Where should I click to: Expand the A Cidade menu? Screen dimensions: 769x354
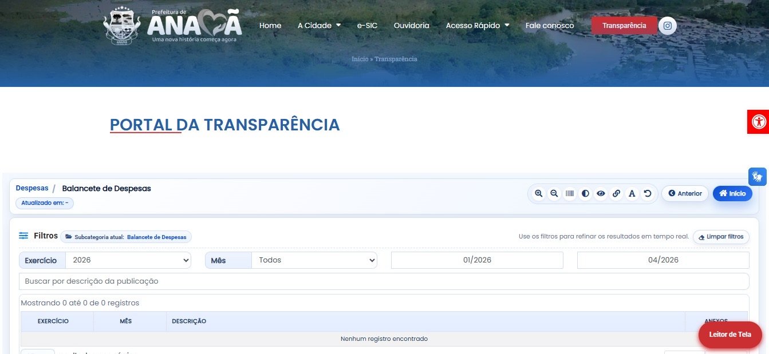point(319,26)
